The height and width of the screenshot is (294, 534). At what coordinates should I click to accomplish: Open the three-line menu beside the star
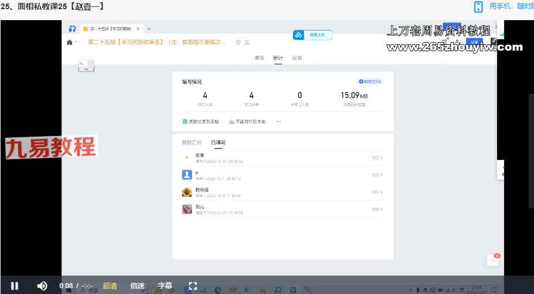pos(247,42)
